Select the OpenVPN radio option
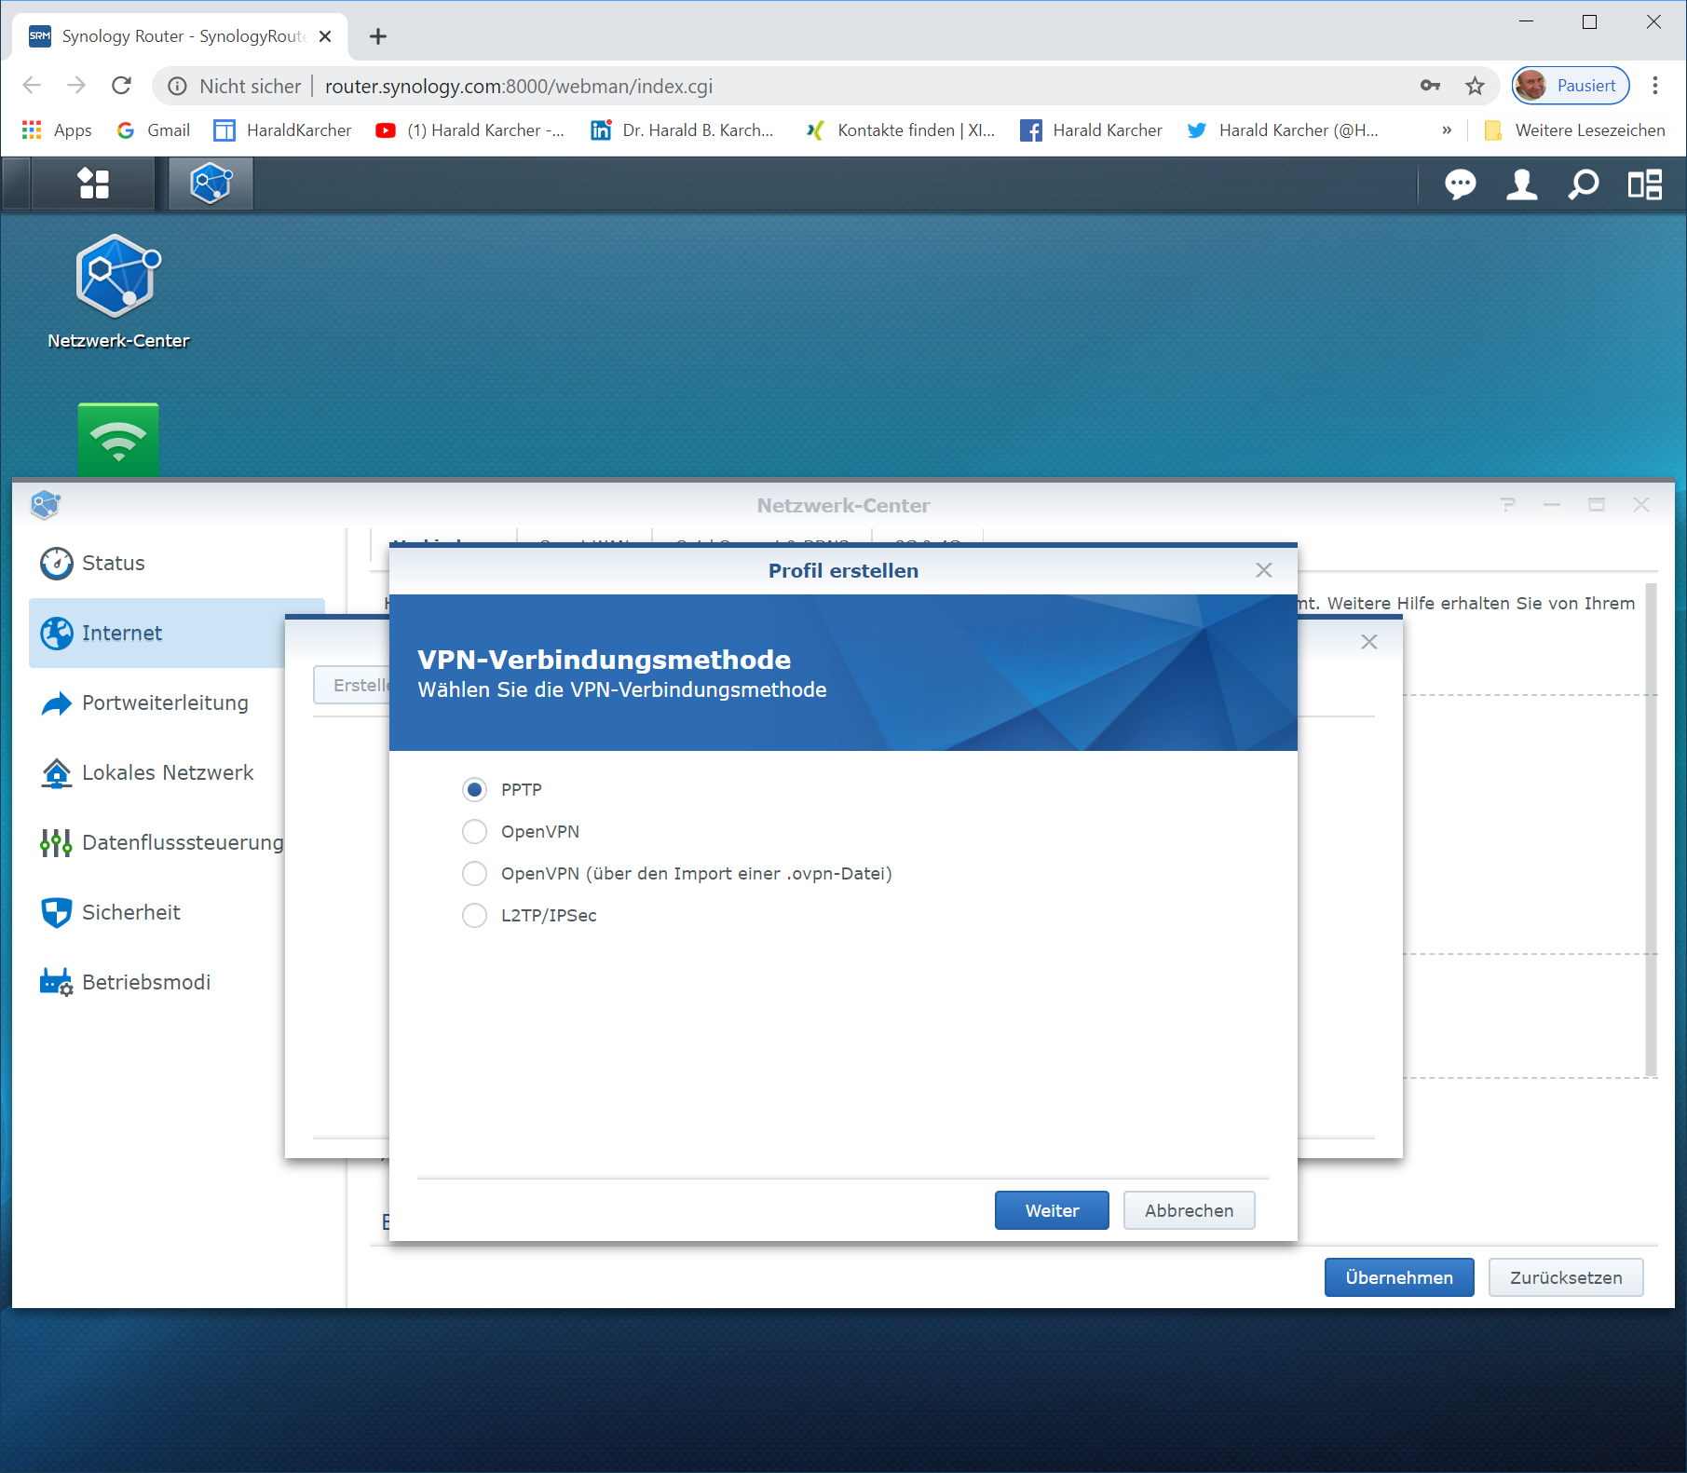The width and height of the screenshot is (1687, 1473). coord(475,832)
